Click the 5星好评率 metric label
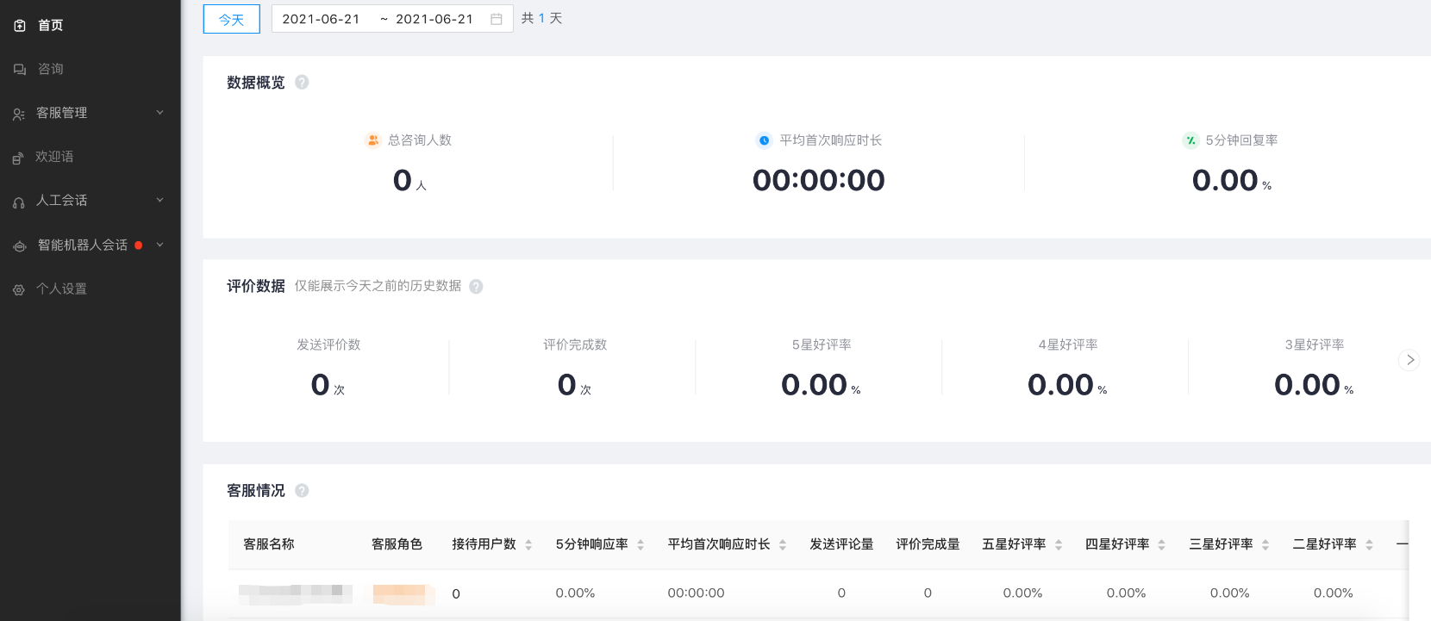This screenshot has width=1431, height=621. pyautogui.click(x=822, y=345)
